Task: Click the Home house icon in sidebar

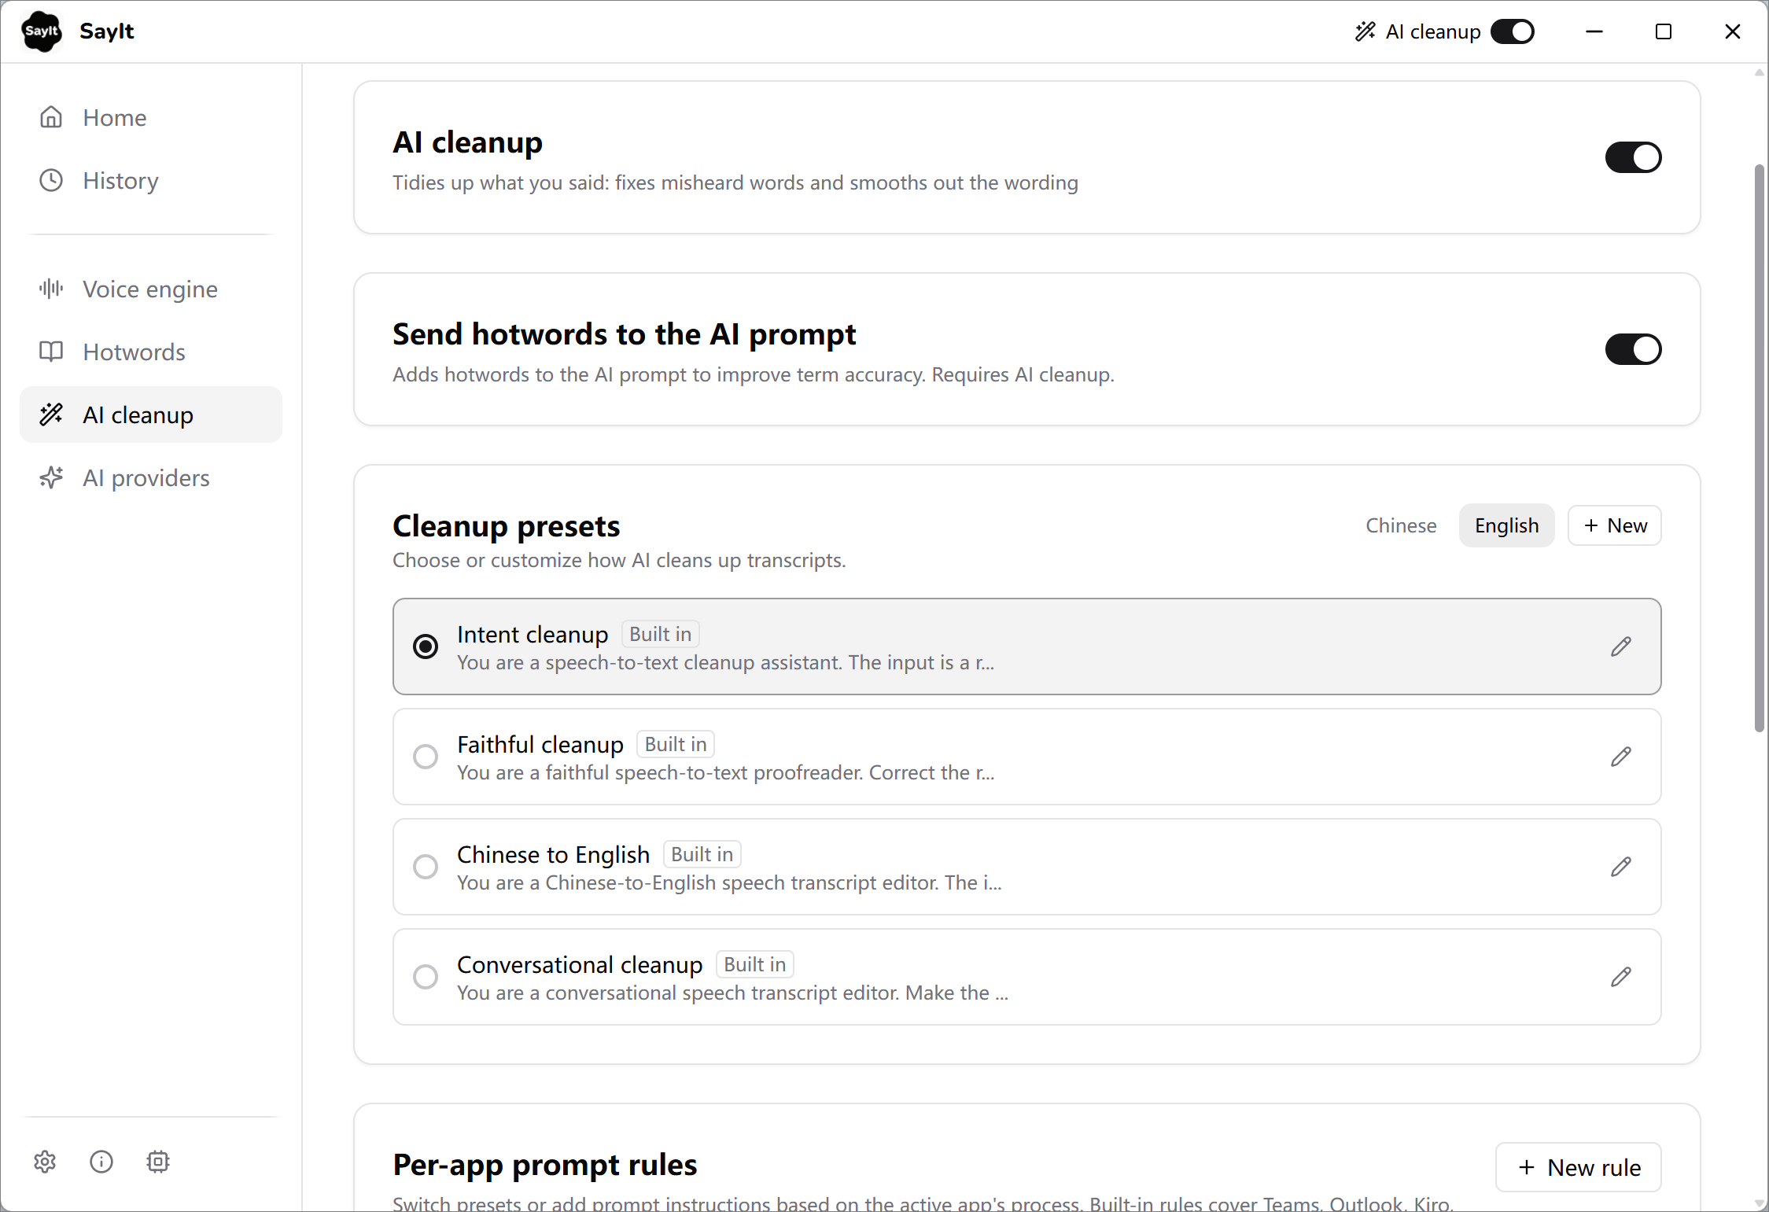Action: coord(51,117)
